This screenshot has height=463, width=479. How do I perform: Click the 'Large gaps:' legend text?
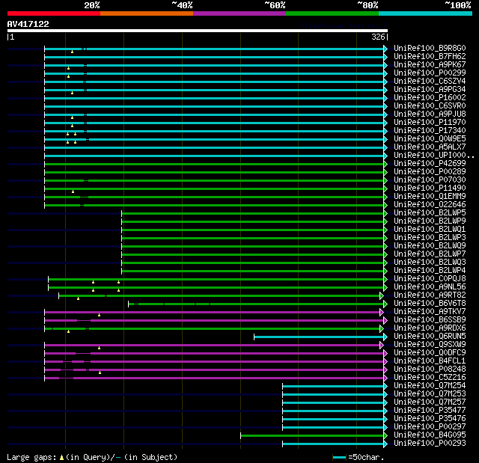click(31, 457)
